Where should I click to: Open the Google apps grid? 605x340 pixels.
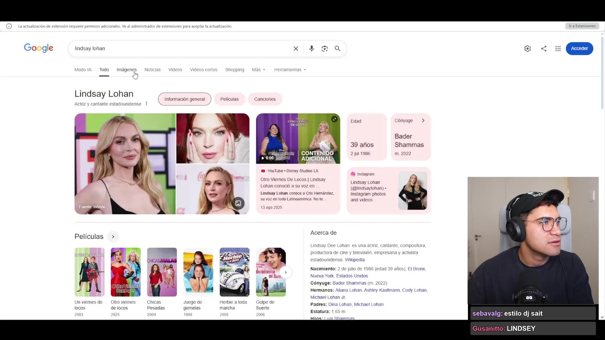pos(558,49)
